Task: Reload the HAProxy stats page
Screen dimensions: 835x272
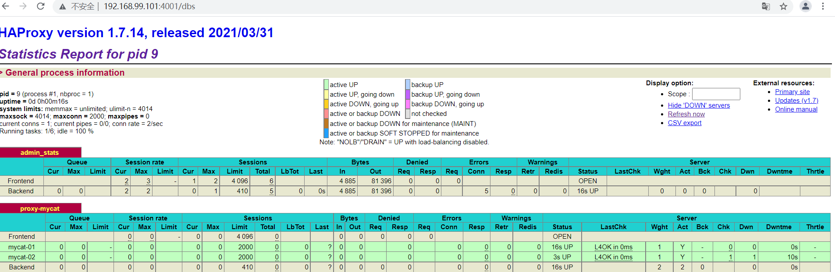Action: click(40, 7)
